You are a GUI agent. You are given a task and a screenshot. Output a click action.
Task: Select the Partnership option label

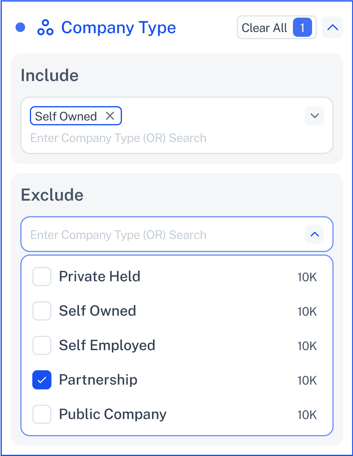tap(98, 380)
